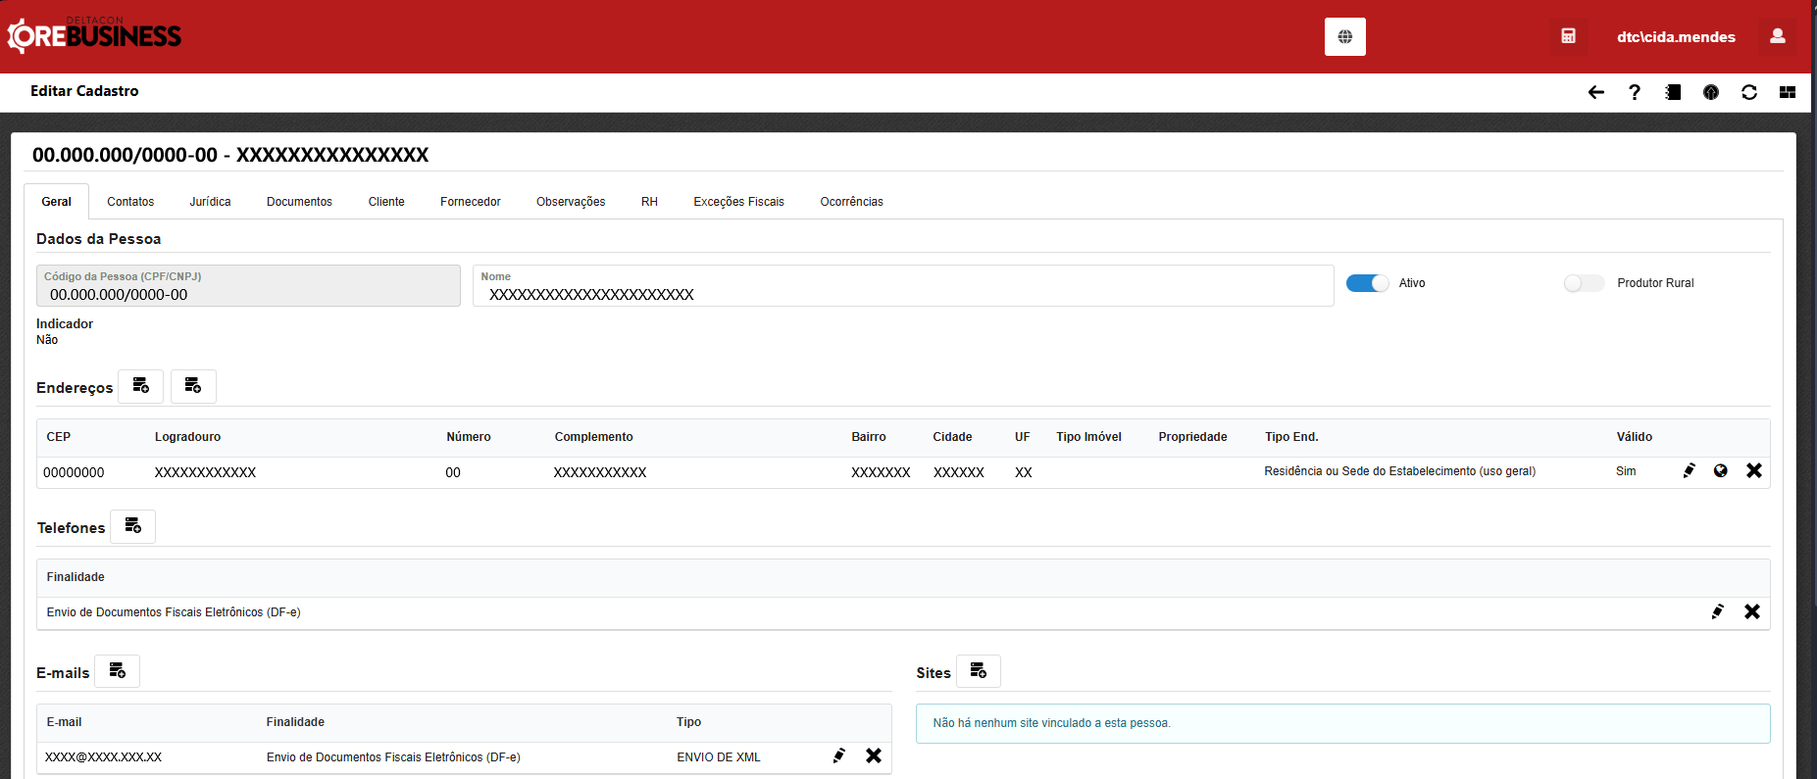Edit the address row with the pencil icon
The image size is (1817, 779).
(1689, 471)
